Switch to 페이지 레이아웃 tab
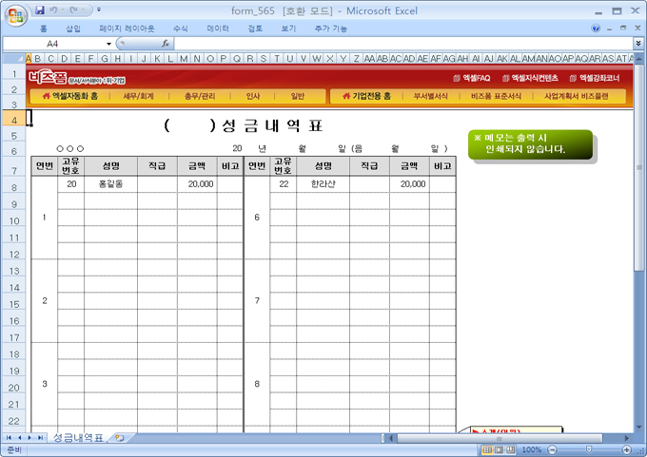The width and height of the screenshot is (647, 457). coord(127,29)
